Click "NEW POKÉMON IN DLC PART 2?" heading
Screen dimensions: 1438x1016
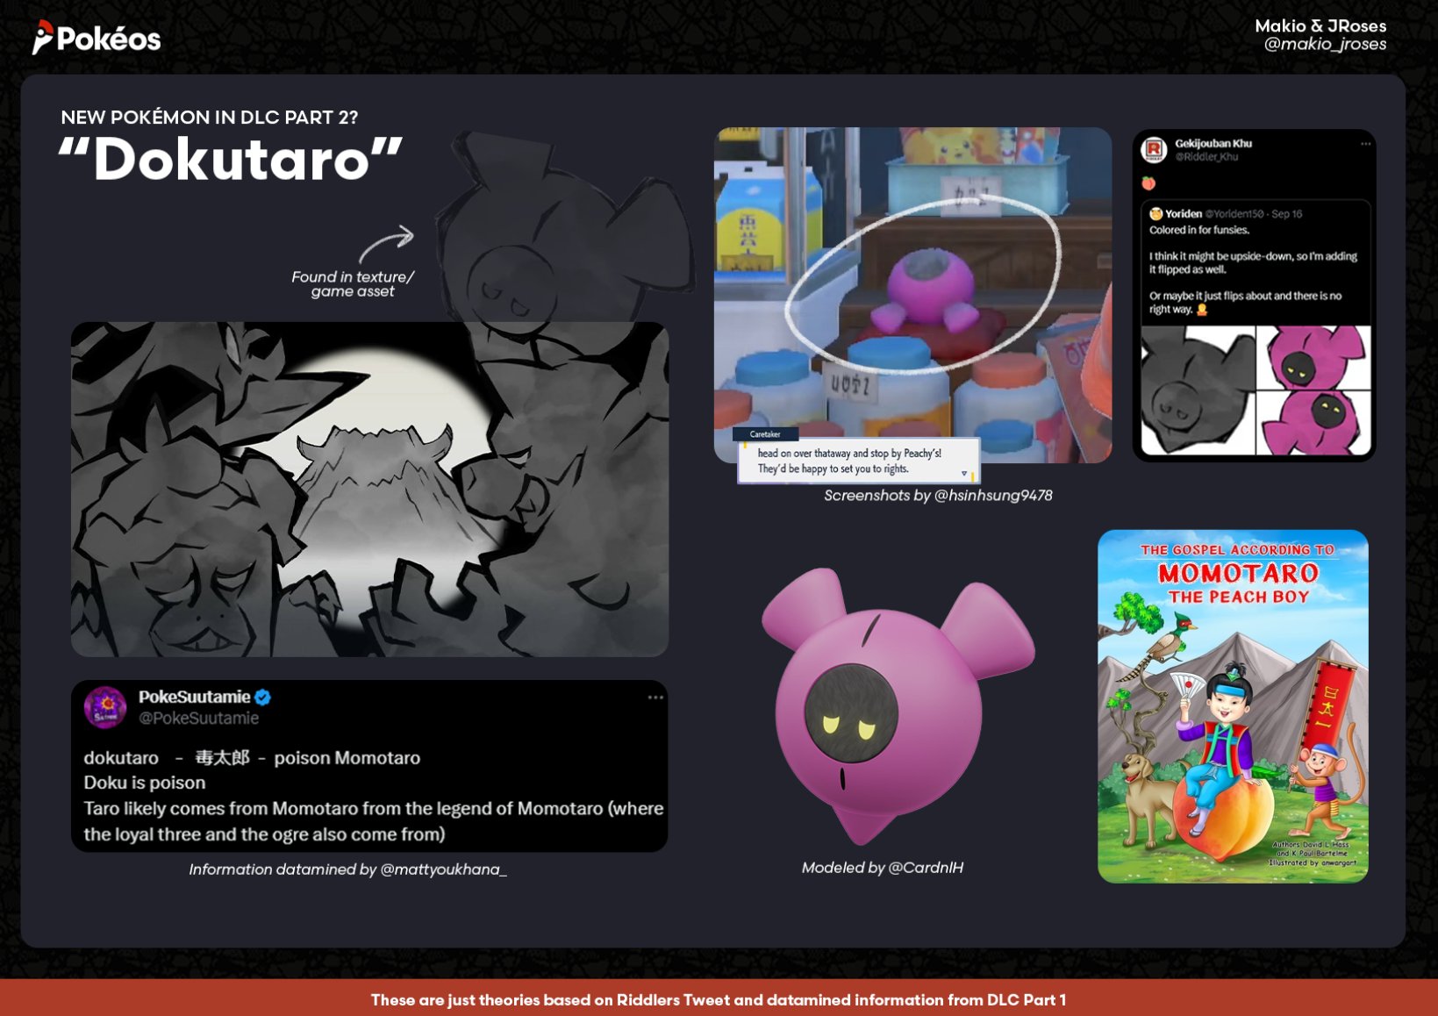(x=210, y=118)
